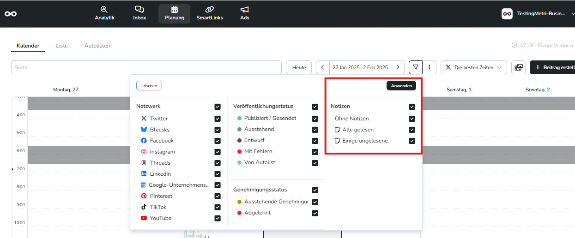Toggle the Instagram network checkbox
The height and width of the screenshot is (238, 575).
[x=218, y=152]
